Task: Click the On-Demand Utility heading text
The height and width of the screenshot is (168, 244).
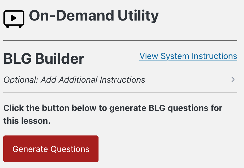Action: 94,16
